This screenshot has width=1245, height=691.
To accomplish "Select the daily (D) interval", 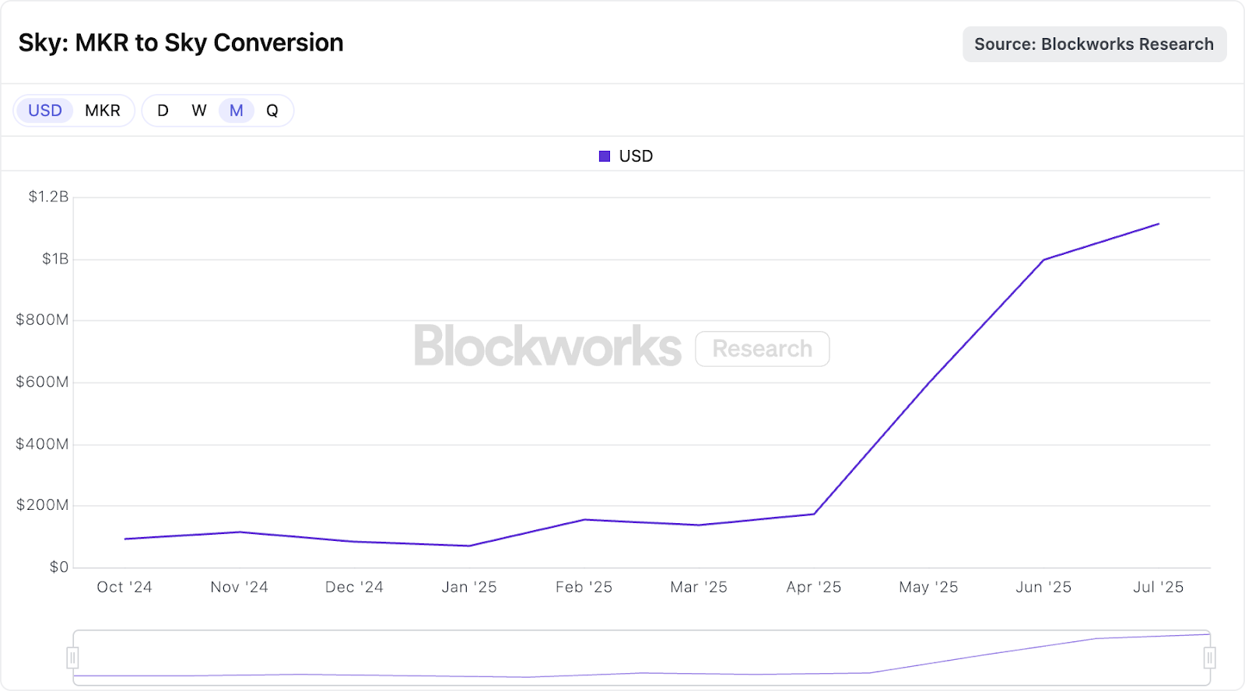I will click(x=163, y=110).
